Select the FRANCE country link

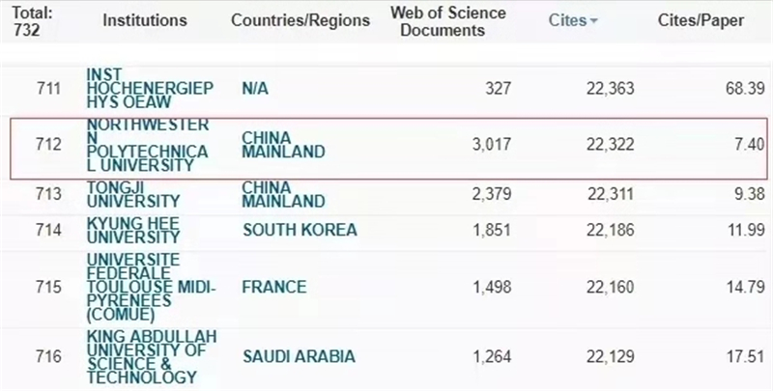pos(274,287)
